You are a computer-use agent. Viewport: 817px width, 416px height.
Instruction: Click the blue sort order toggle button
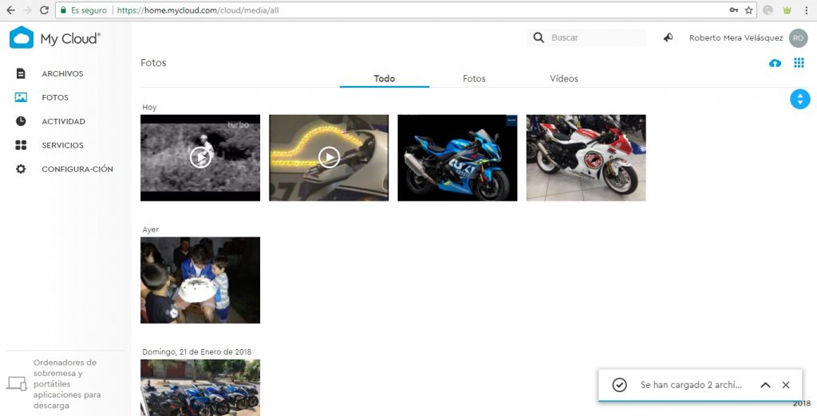pos(799,99)
